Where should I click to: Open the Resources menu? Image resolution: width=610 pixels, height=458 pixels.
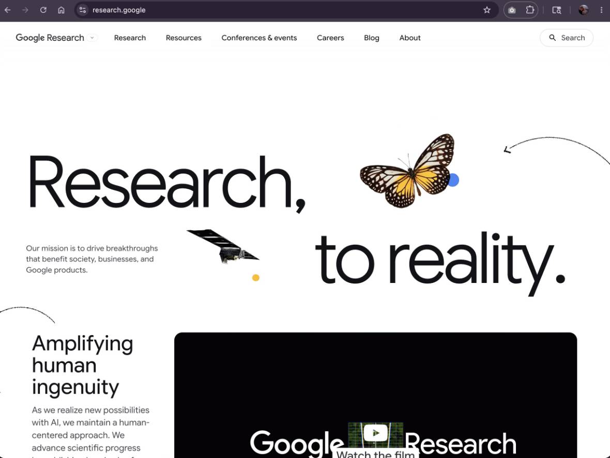click(x=184, y=38)
